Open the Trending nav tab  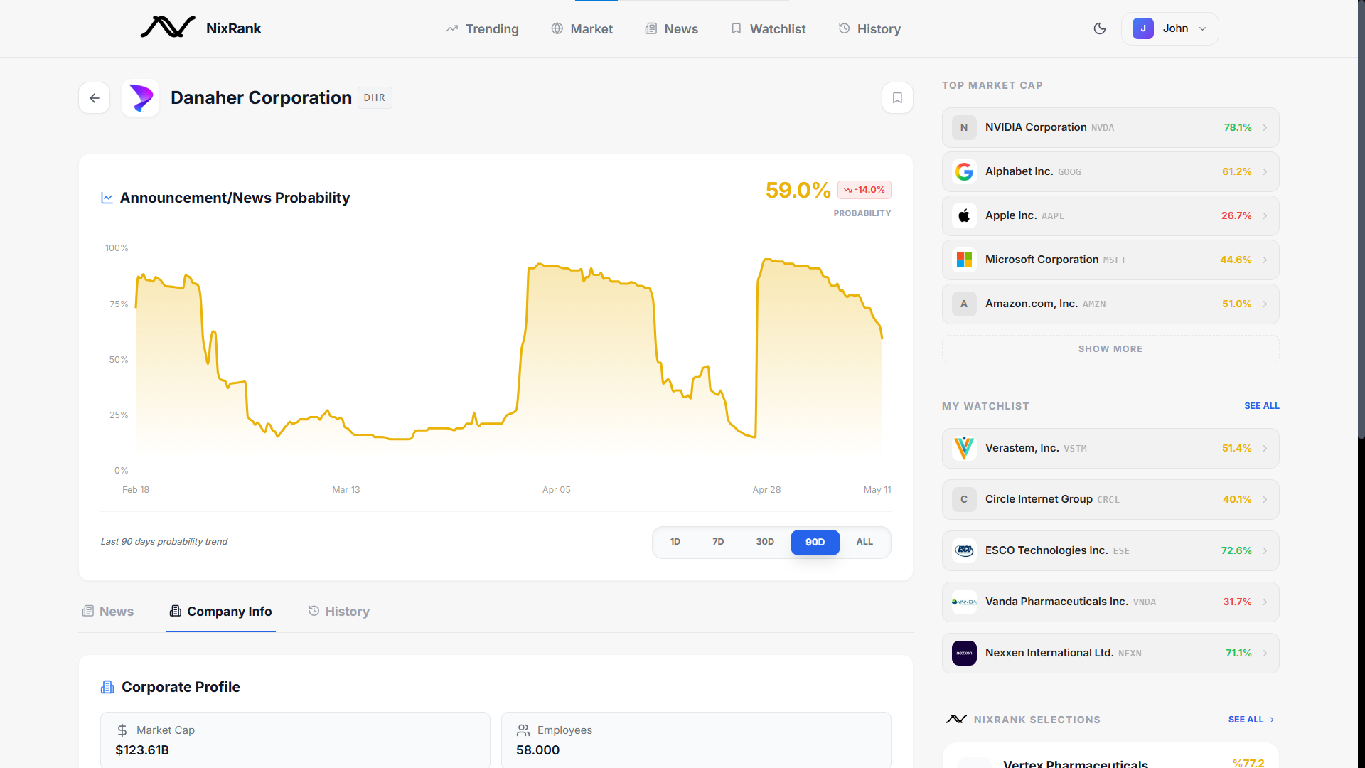(482, 28)
